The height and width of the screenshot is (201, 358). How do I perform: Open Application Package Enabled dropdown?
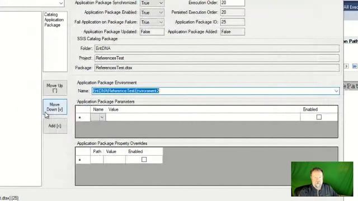(x=161, y=12)
